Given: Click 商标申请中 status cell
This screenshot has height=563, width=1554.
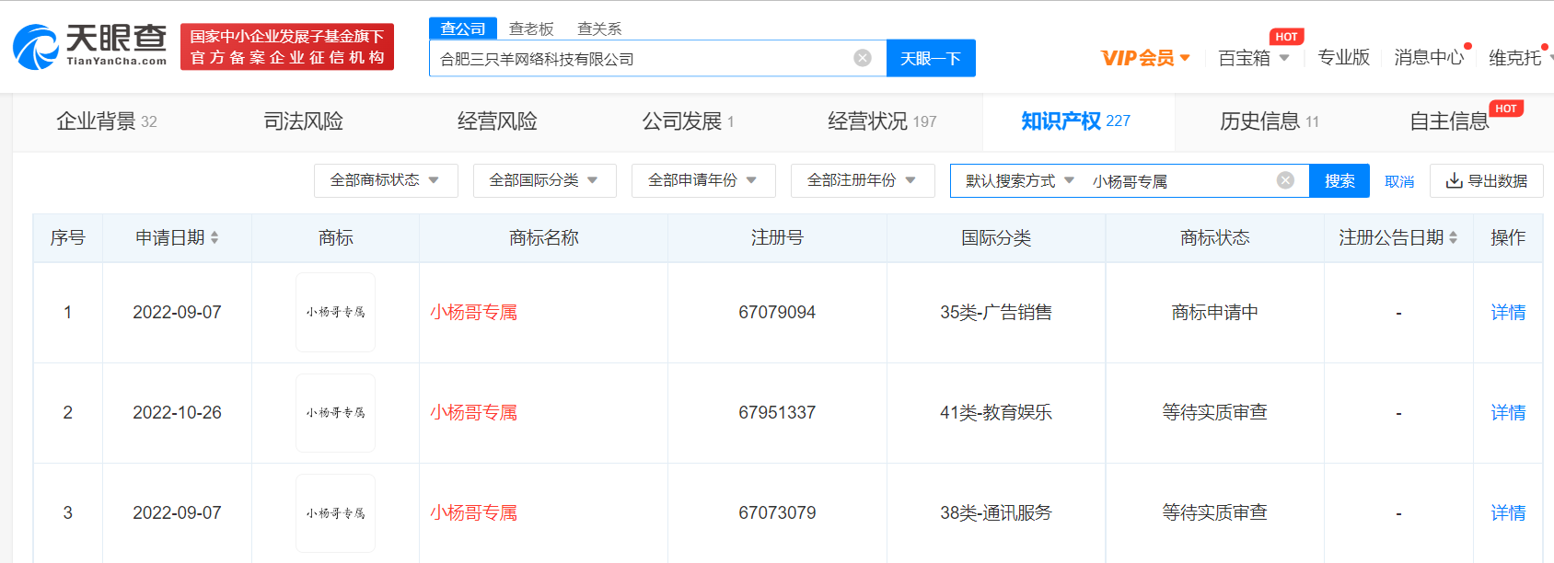Looking at the screenshot, I should point(1214,313).
